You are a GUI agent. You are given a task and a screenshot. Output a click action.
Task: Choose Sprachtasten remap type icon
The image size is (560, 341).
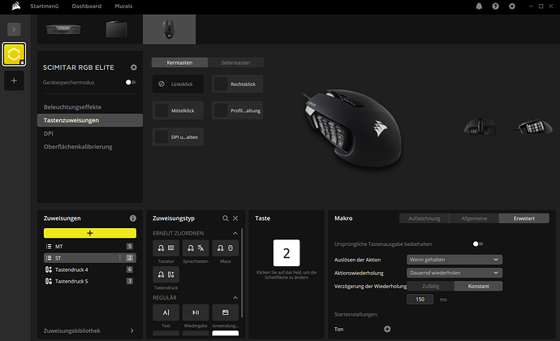(196, 248)
